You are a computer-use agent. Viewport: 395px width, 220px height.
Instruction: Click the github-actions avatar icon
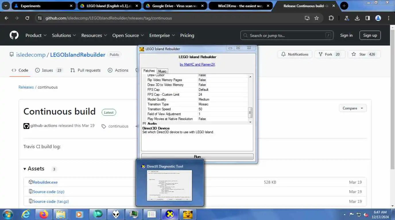coord(26,126)
